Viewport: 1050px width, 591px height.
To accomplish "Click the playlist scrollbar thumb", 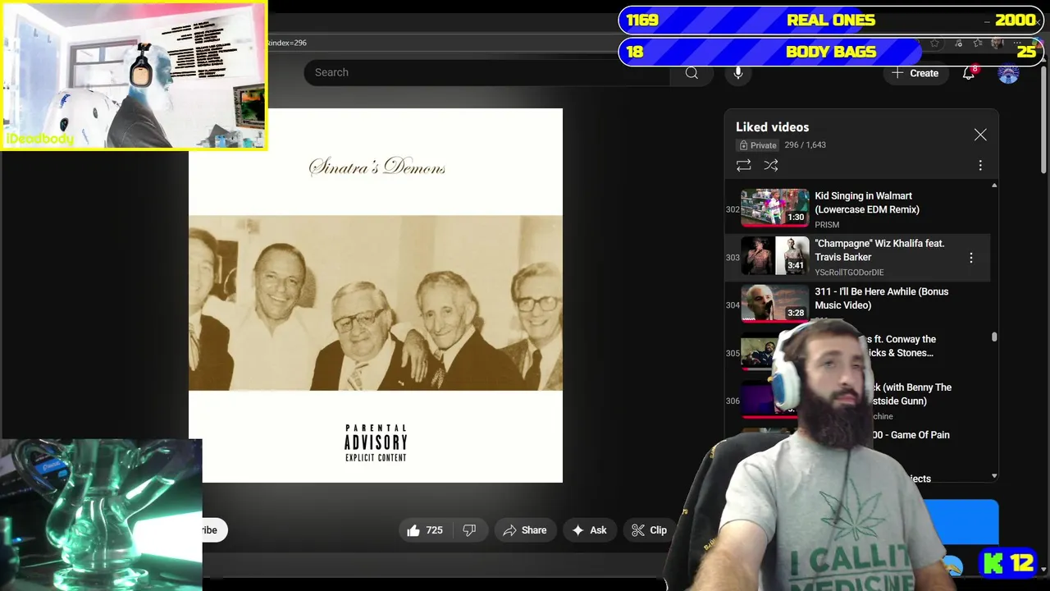I will coord(994,337).
